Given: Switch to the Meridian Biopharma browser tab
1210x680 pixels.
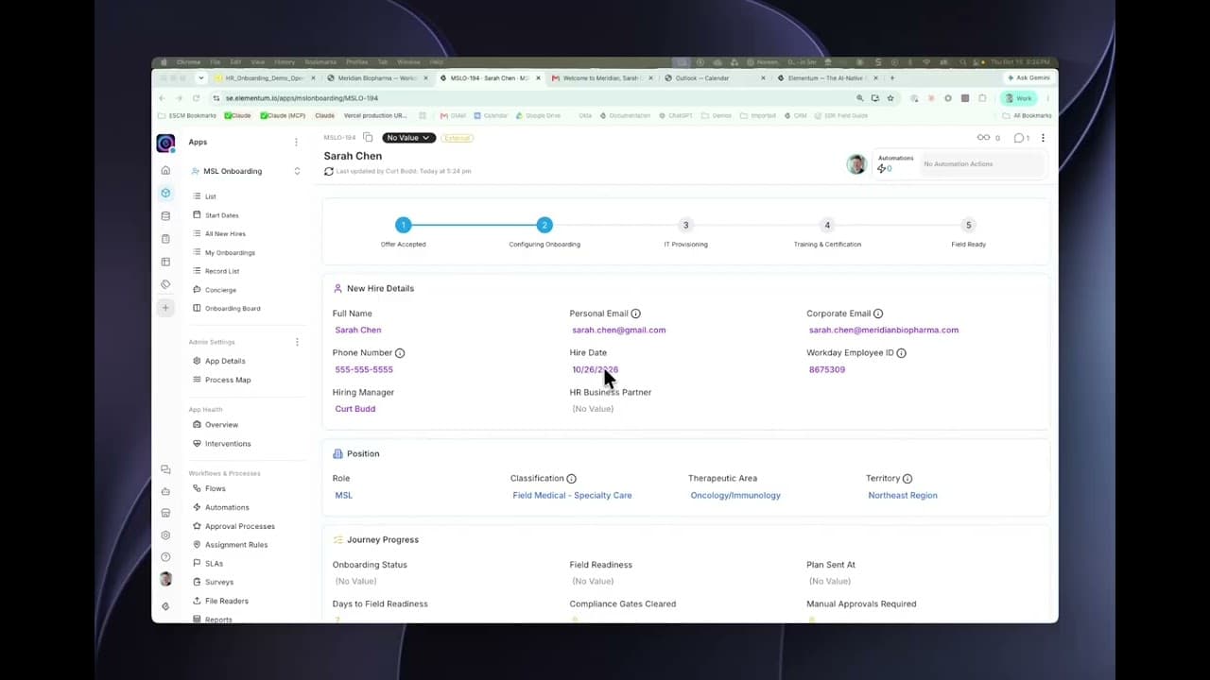Looking at the screenshot, I should (x=375, y=78).
